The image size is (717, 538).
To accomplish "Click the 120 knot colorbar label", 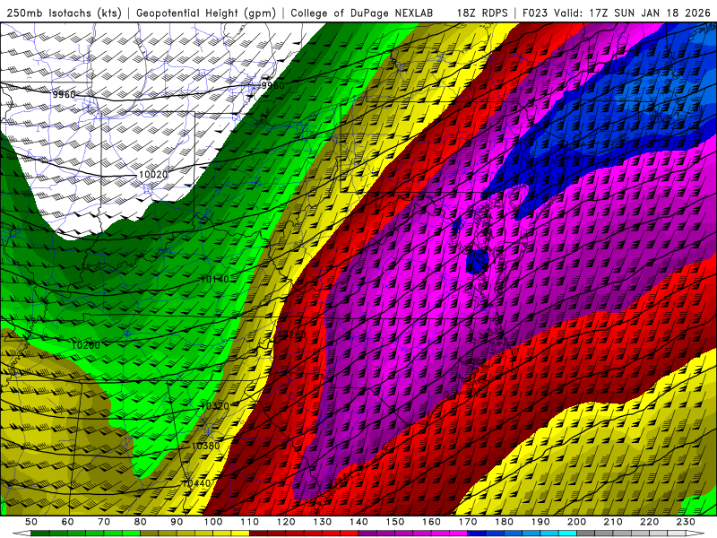I will click(286, 522).
